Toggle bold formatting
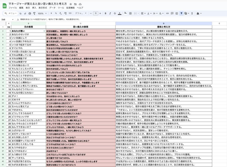The height and width of the screenshot is (167, 227). tap(105, 13)
